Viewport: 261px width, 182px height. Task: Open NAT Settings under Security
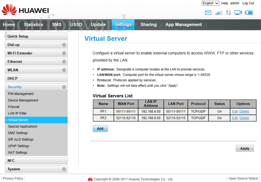pyautogui.click(x=18, y=153)
